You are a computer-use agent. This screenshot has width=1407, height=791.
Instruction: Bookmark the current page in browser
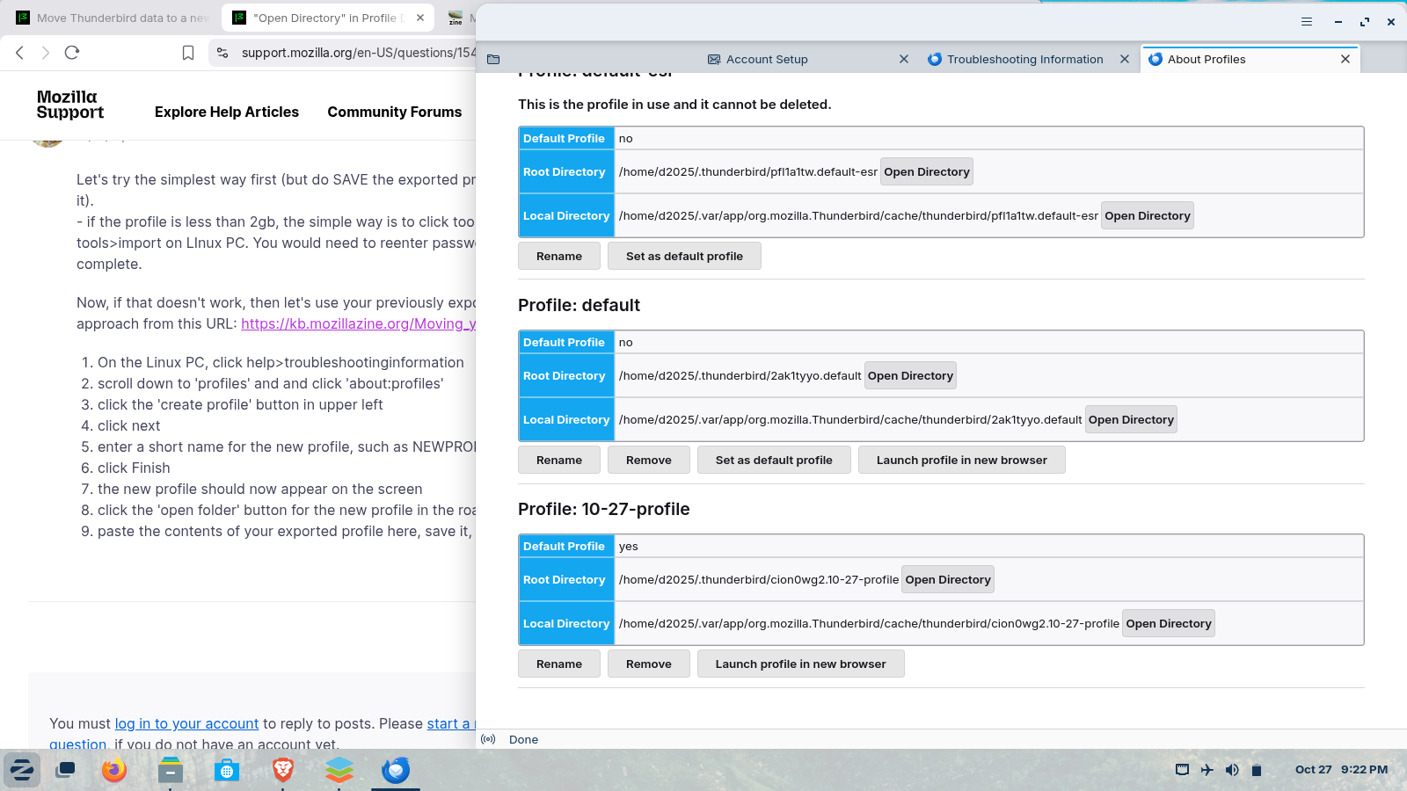[188, 53]
